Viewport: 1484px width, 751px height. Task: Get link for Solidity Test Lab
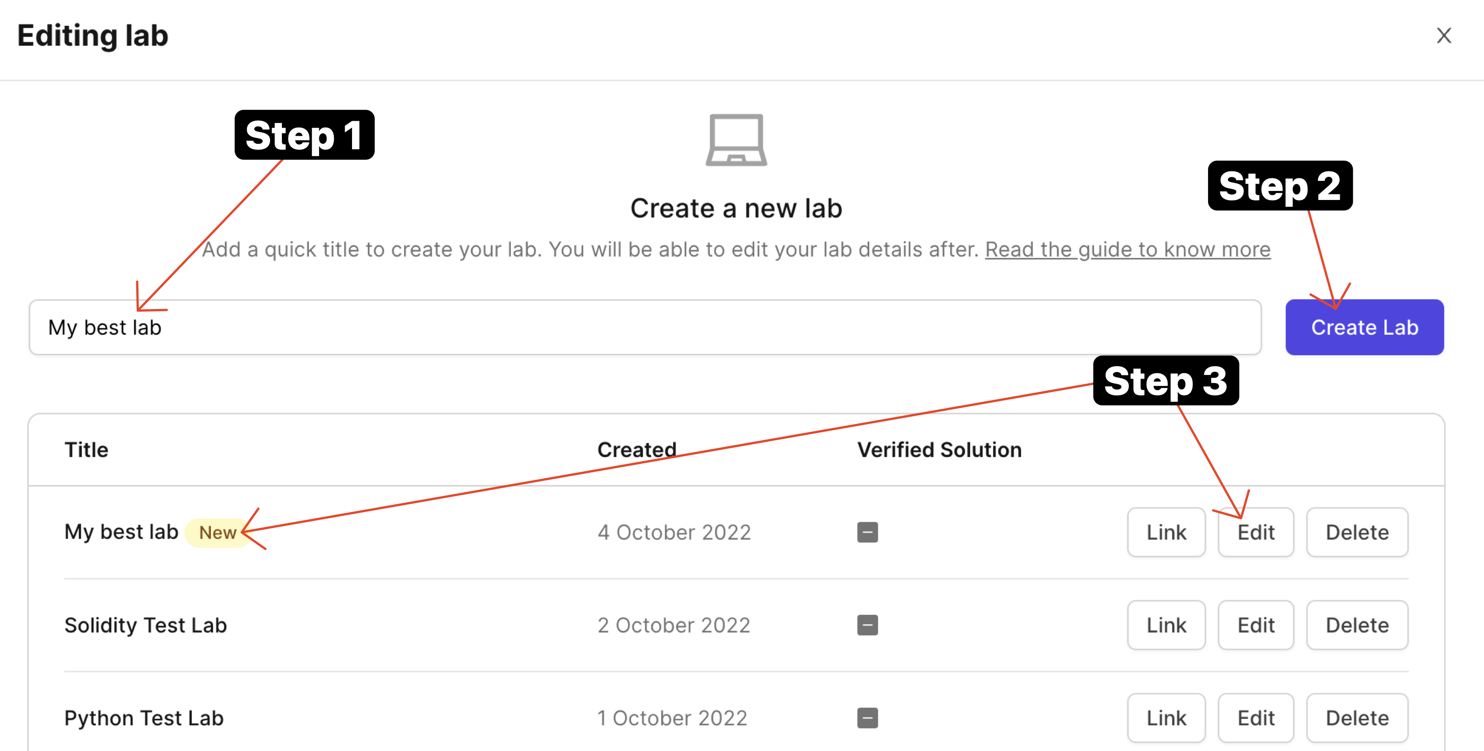coord(1166,625)
